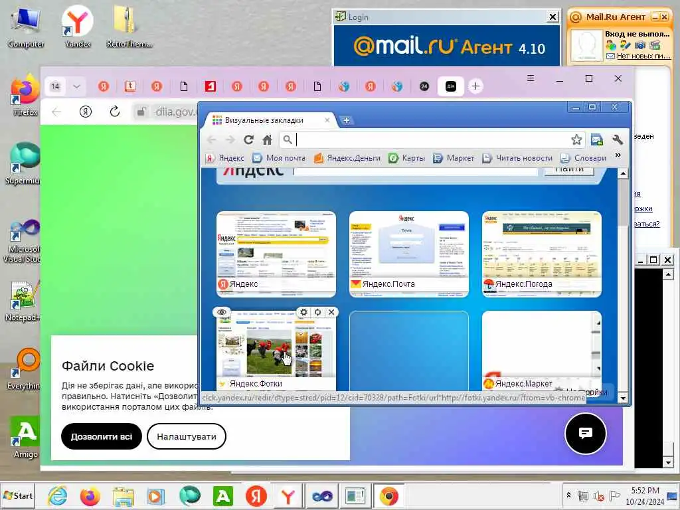Click the Chrome extension icon beside the star
The image size is (680, 510).
tap(597, 139)
